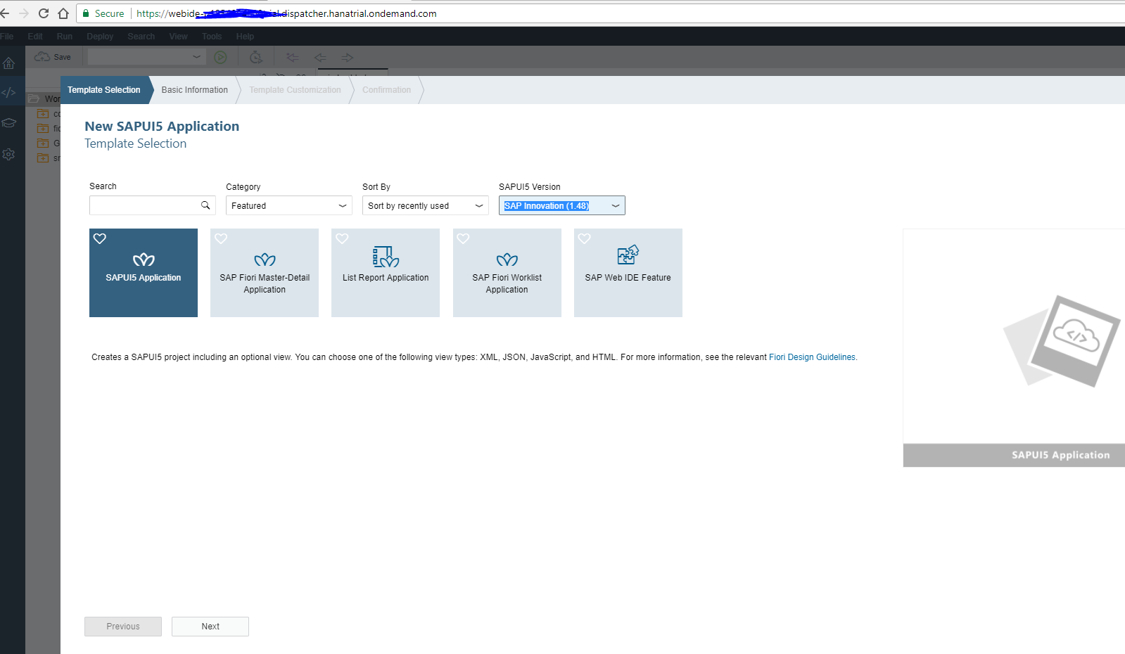Click the search magnifier icon
The height and width of the screenshot is (654, 1125).
[x=205, y=205]
